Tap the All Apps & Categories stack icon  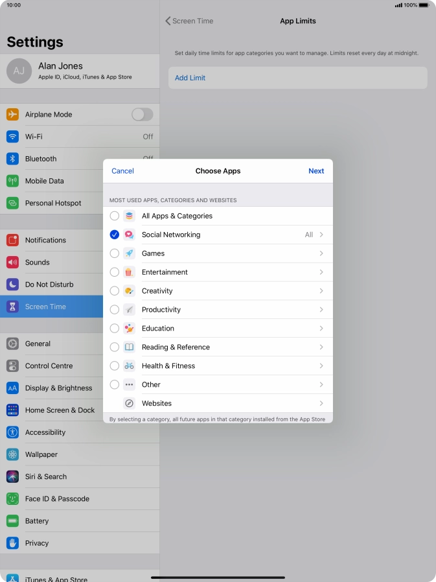[129, 216]
